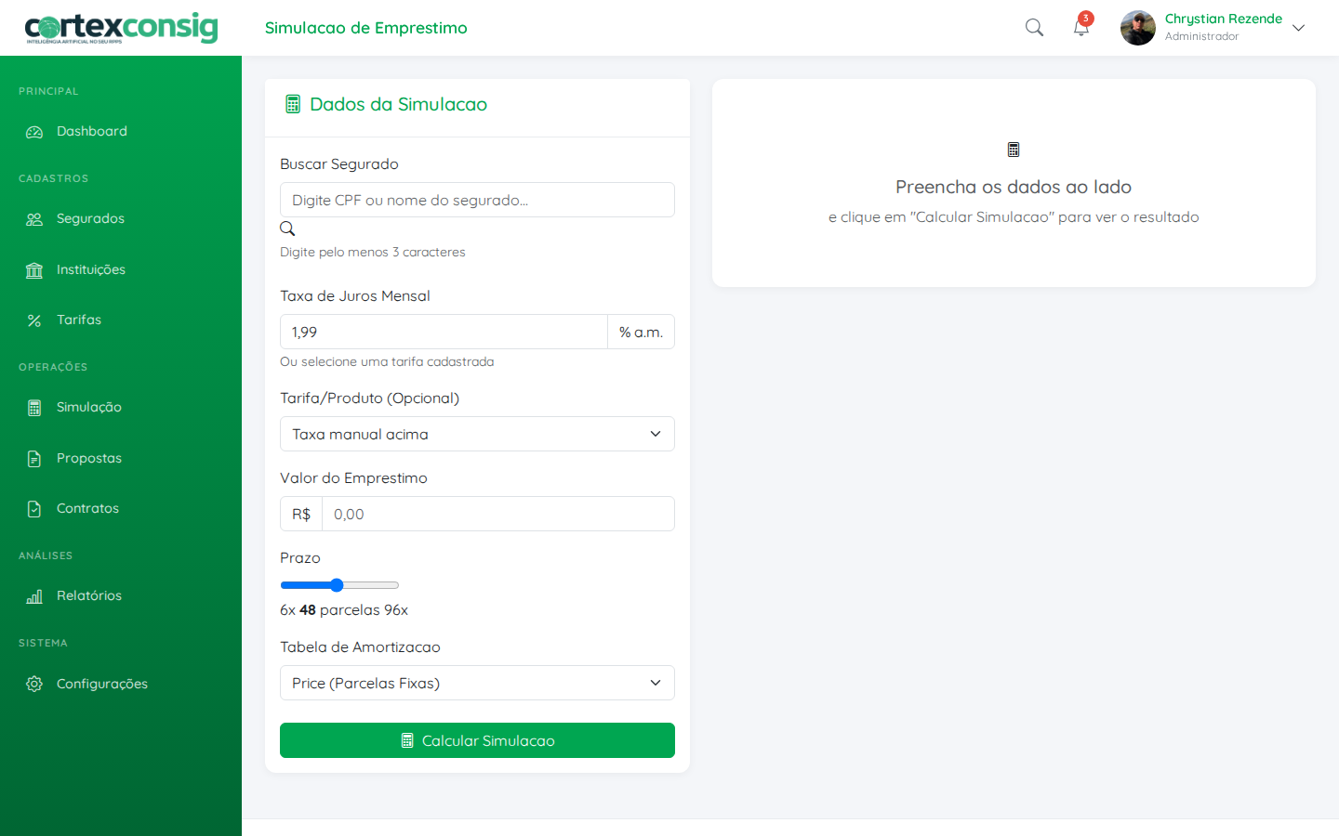Click the Valor do Emprestimo input field
The height and width of the screenshot is (836, 1339).
click(497, 514)
